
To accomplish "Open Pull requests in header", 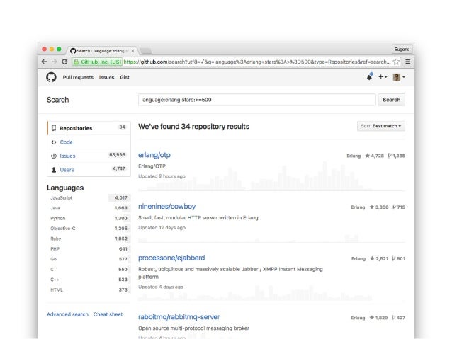I will click(78, 77).
